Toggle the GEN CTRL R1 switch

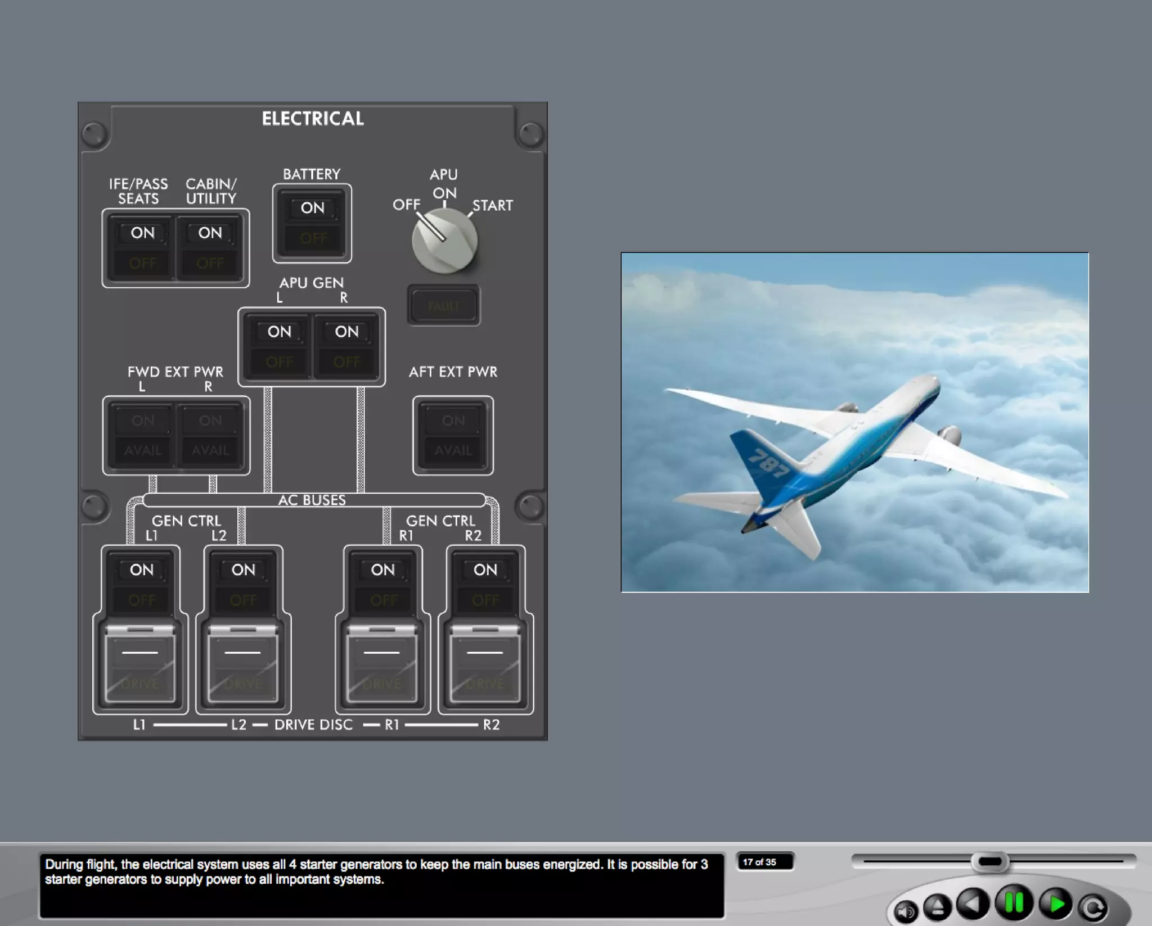coord(383,585)
